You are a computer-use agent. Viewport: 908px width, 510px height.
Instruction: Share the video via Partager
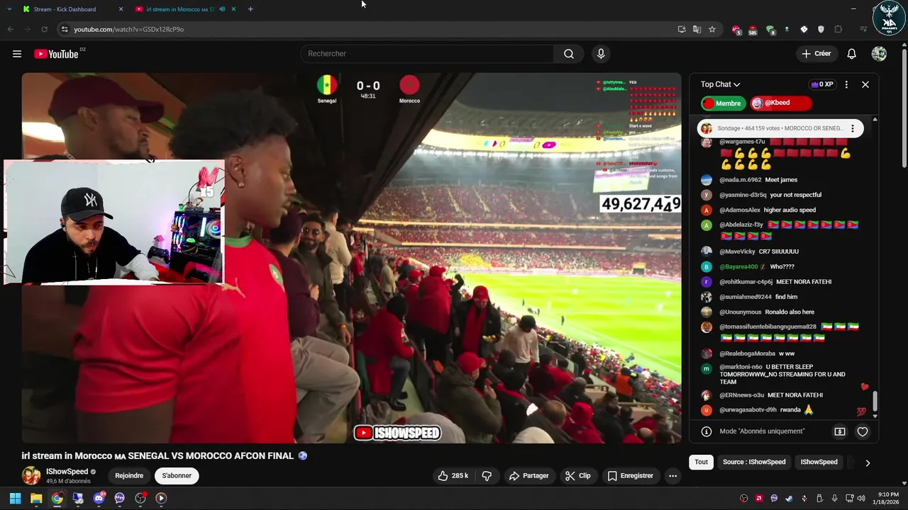coord(528,476)
